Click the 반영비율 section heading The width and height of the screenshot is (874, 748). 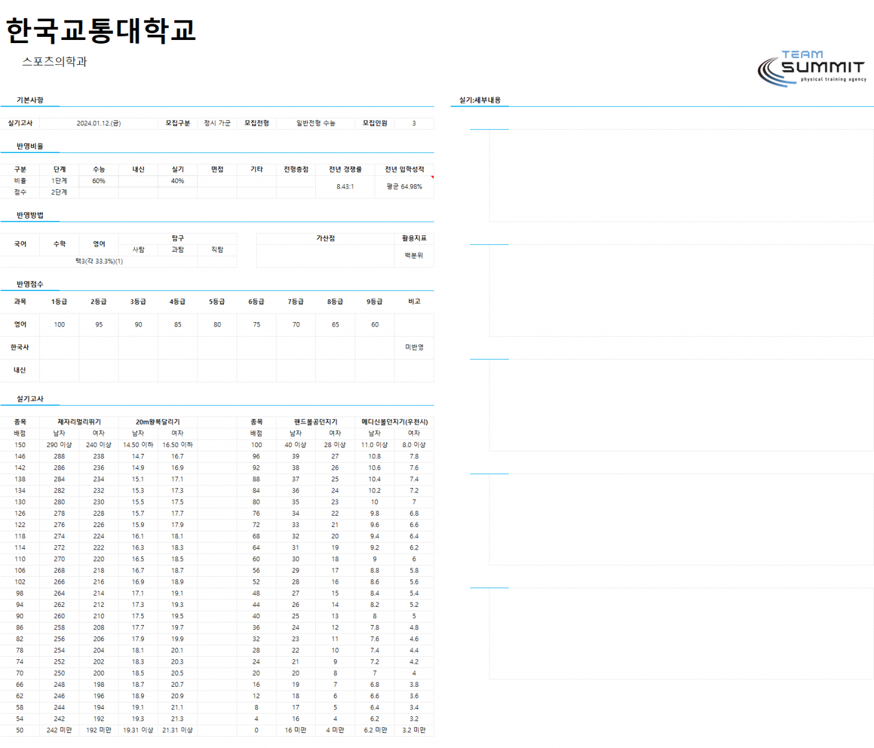(x=30, y=146)
